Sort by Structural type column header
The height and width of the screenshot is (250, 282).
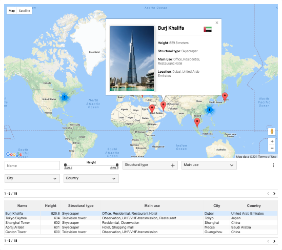(80, 206)
